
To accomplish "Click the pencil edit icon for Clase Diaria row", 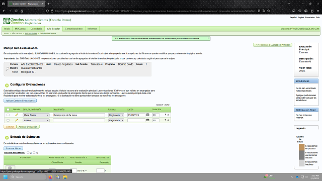I will [x=17, y=115].
